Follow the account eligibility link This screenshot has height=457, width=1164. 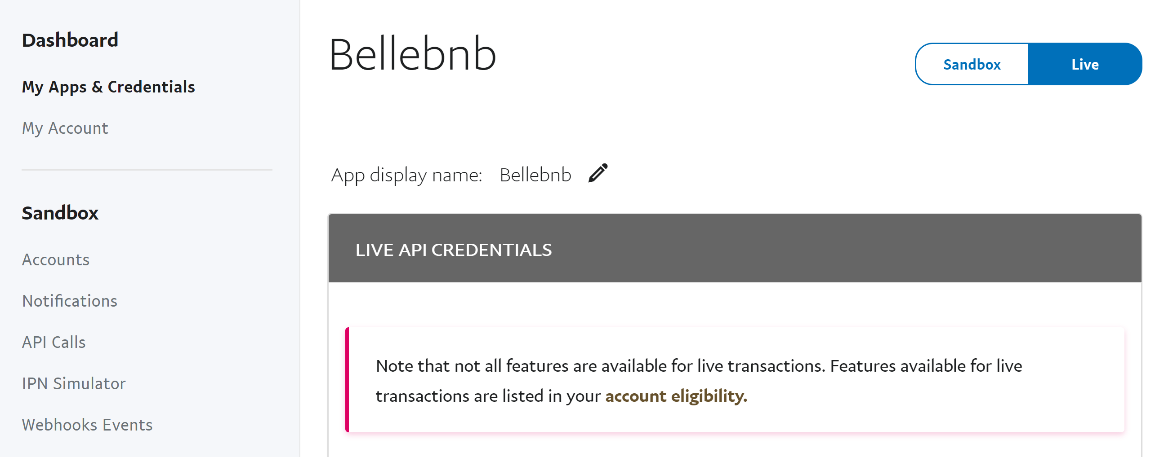point(676,396)
